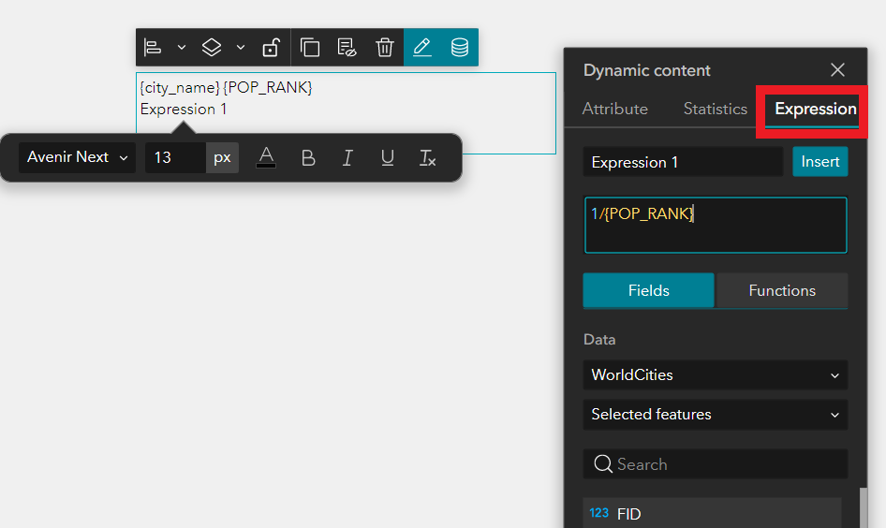Change the px font unit

(222, 157)
